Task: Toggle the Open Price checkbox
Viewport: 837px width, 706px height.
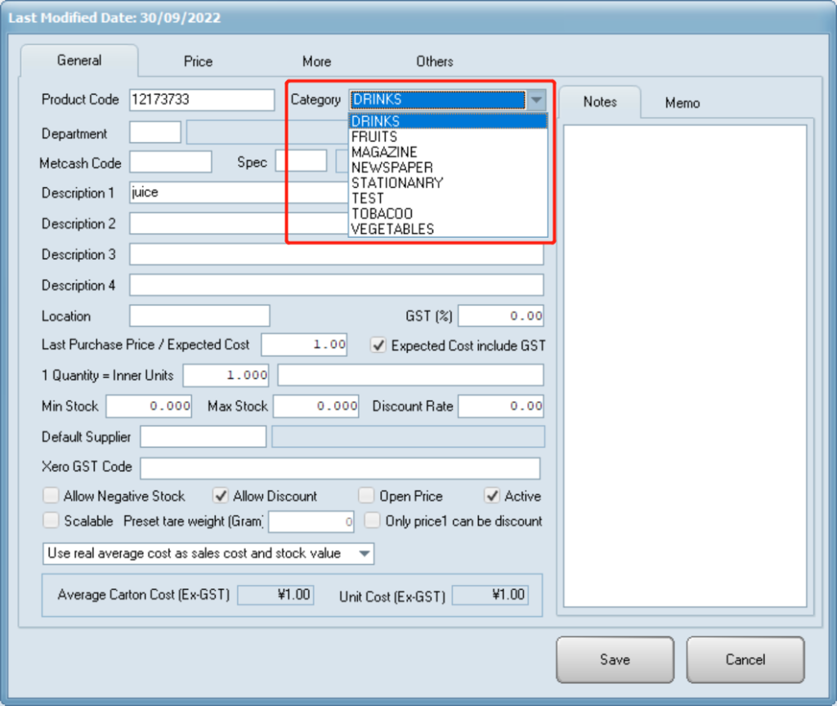Action: tap(366, 496)
